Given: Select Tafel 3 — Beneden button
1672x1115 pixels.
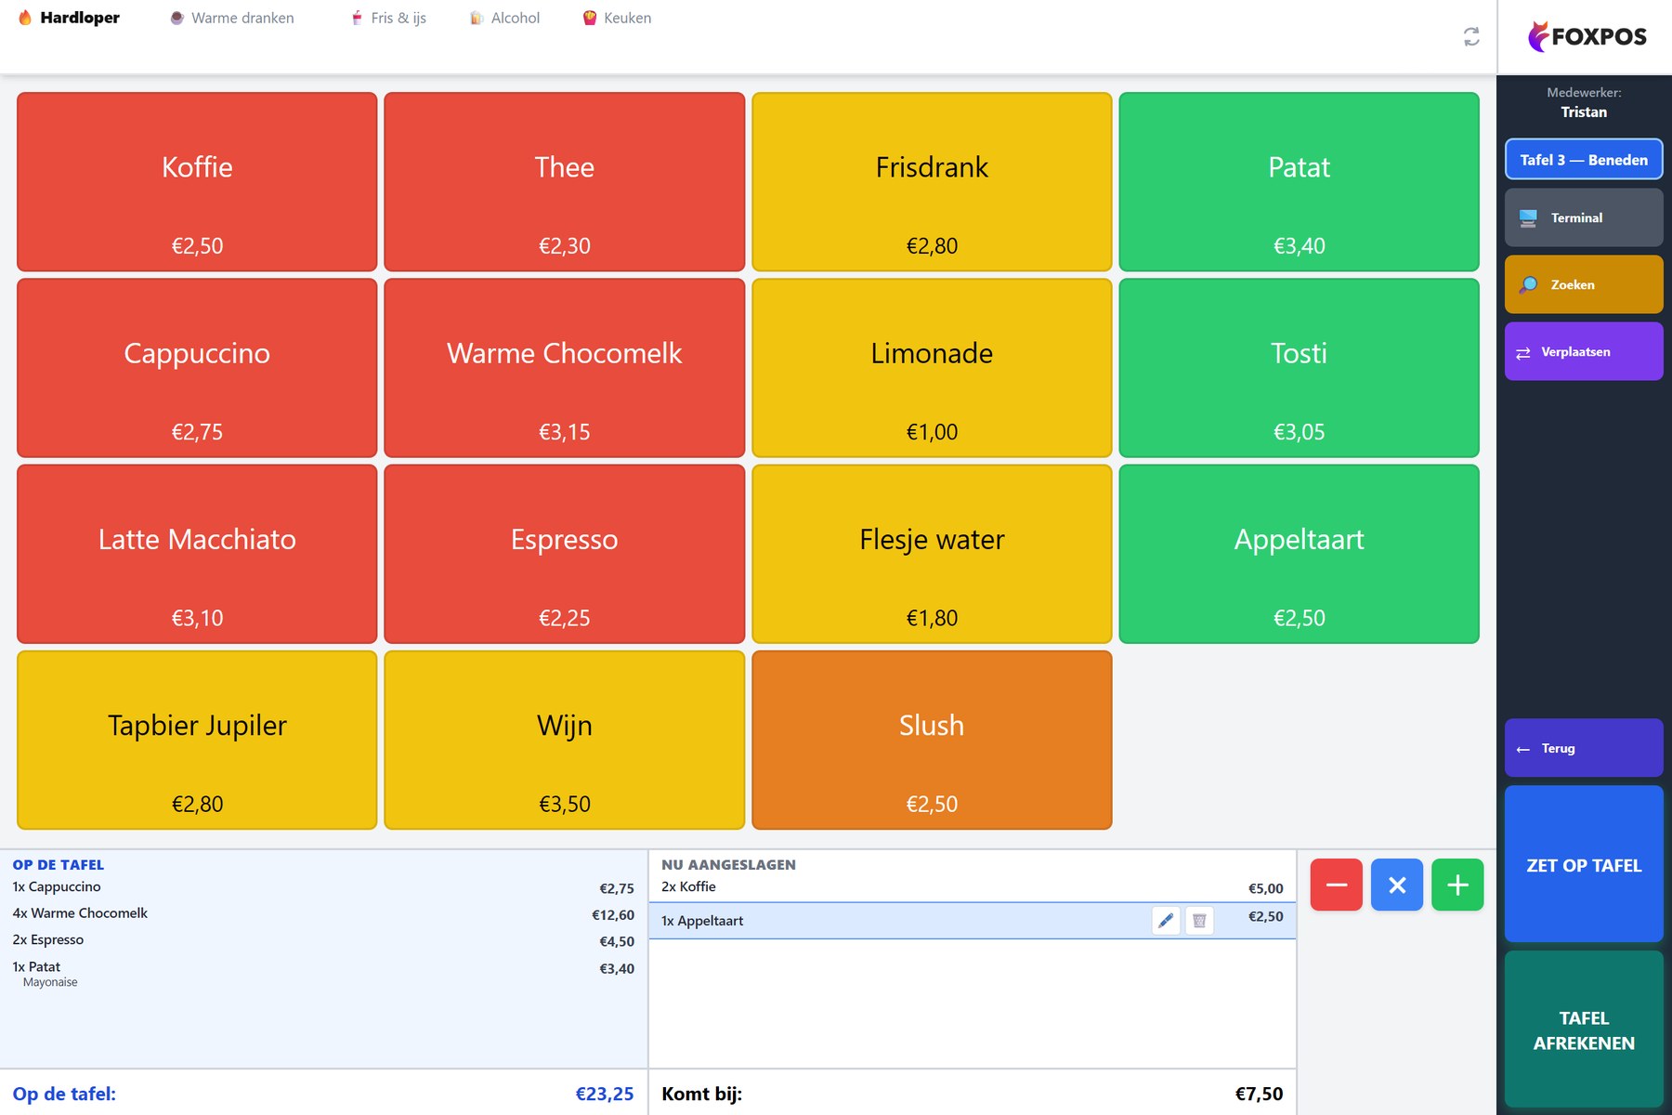Looking at the screenshot, I should [x=1584, y=160].
